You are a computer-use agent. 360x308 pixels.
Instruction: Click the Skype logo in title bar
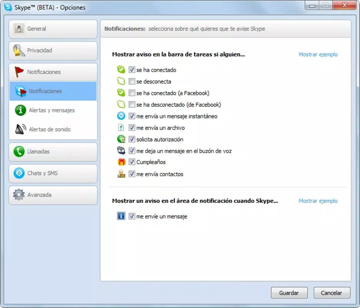(x=8, y=7)
